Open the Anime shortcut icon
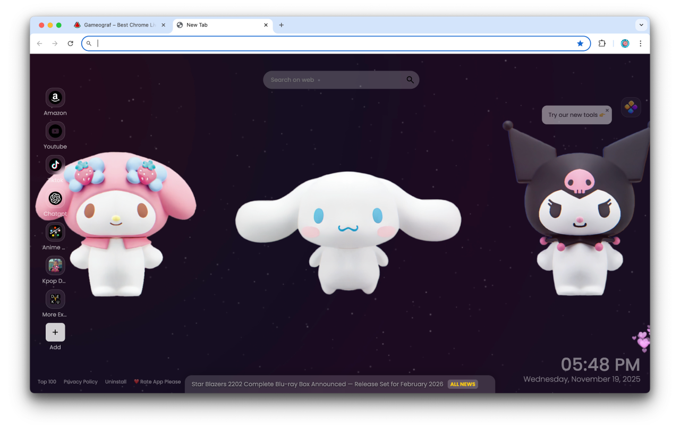Image resolution: width=680 pixels, height=425 pixels. point(55,232)
